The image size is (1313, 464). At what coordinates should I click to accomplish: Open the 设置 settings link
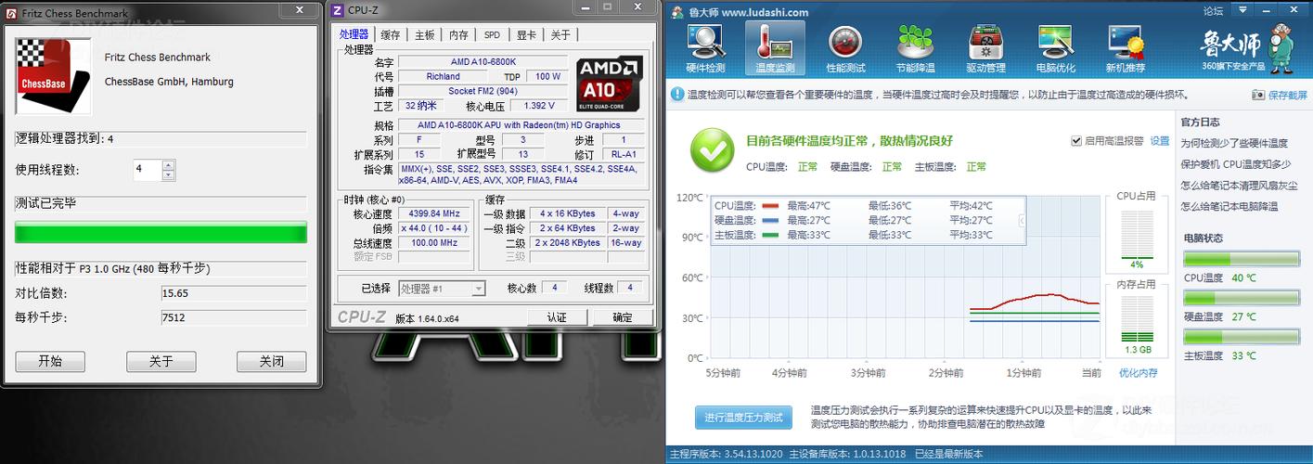pyautogui.click(x=1160, y=141)
